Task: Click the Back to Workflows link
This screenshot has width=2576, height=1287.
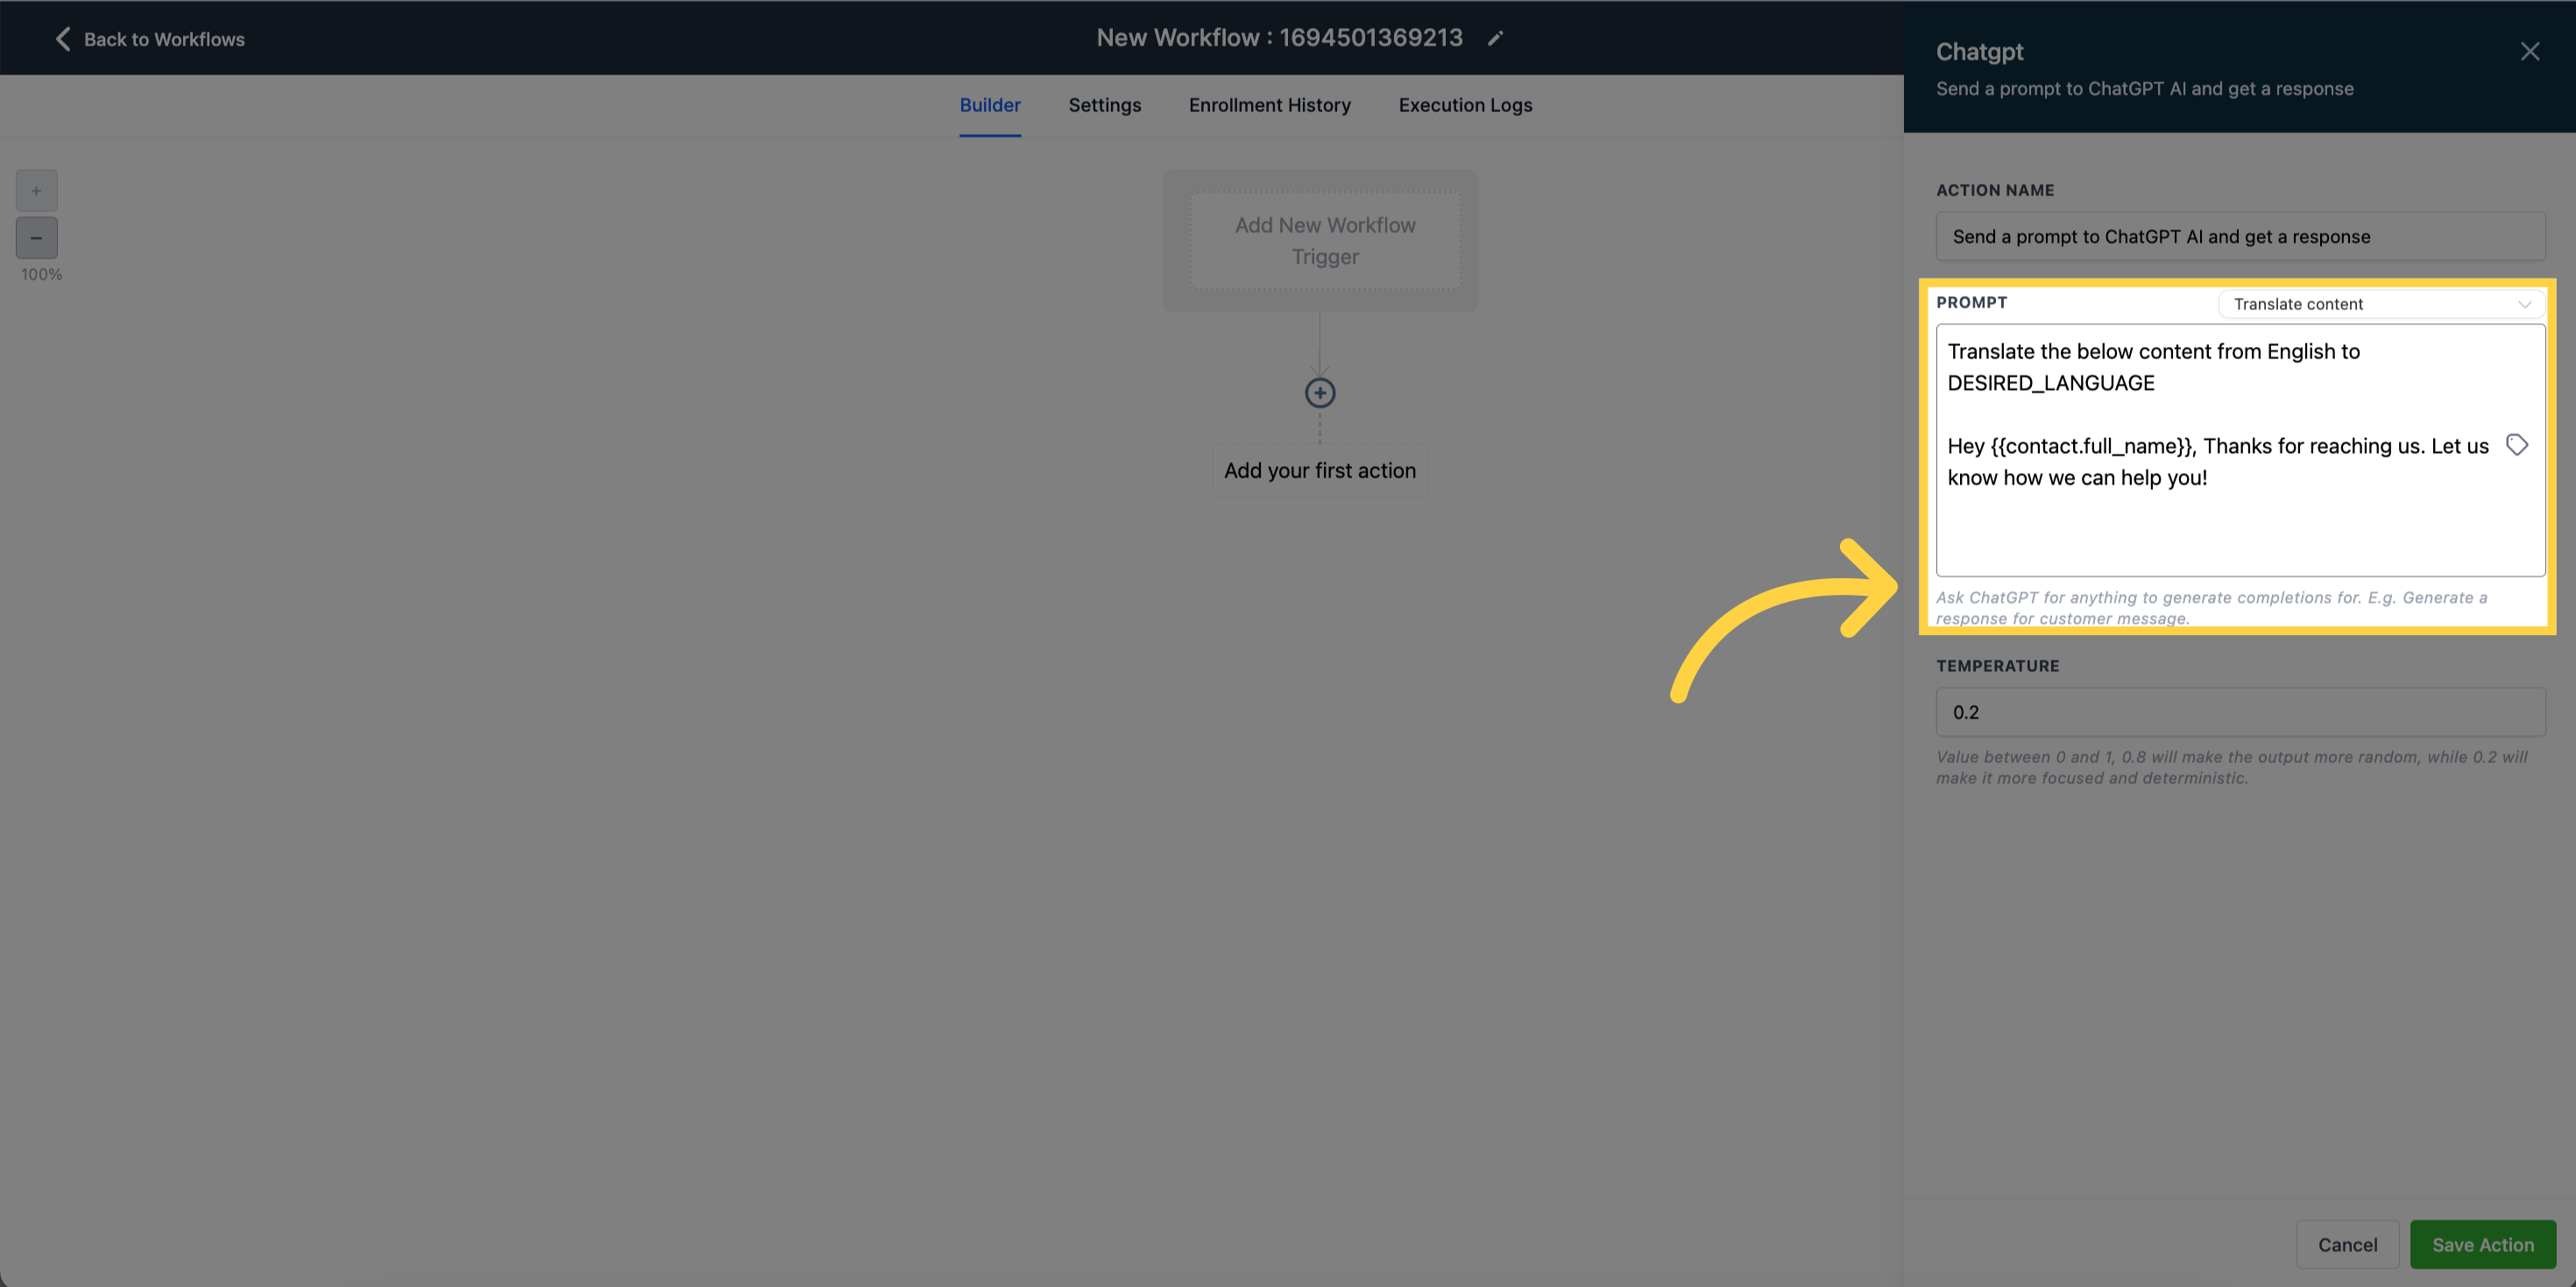Action: click(x=148, y=38)
